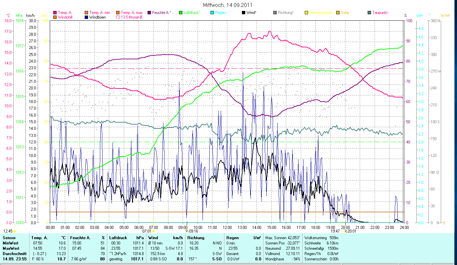Click the 'Sensor' table header

point(9,238)
